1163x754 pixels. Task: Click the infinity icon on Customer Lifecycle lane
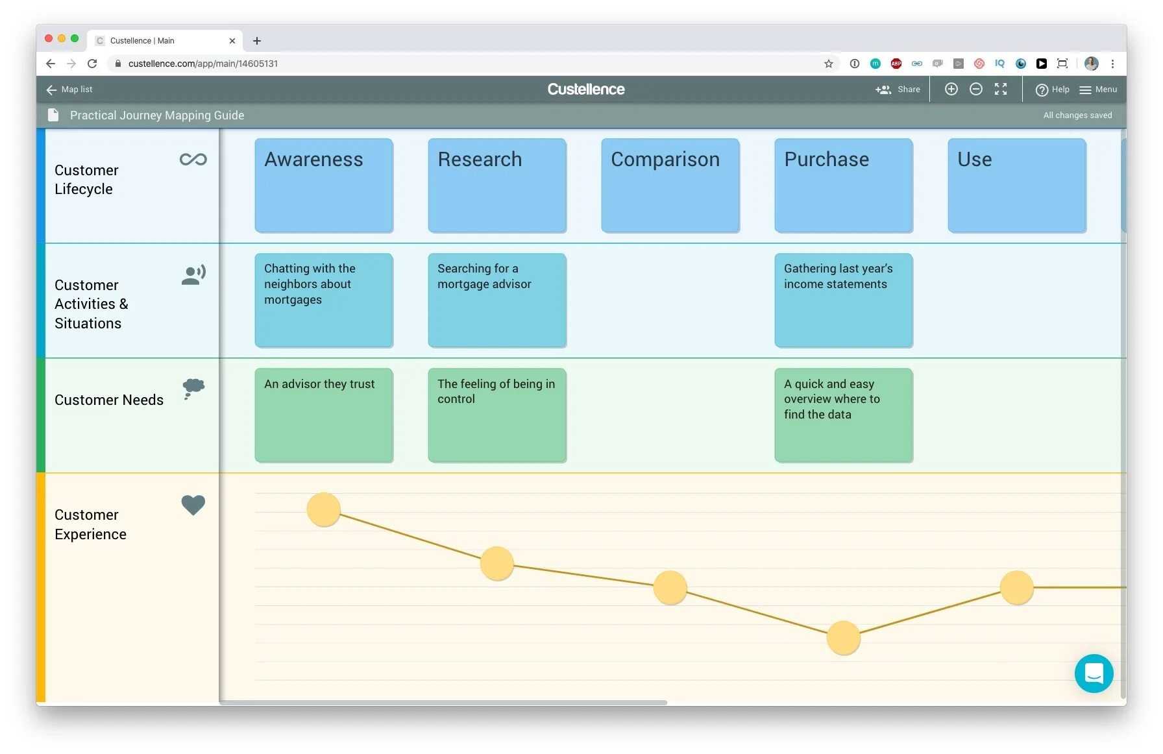(193, 160)
